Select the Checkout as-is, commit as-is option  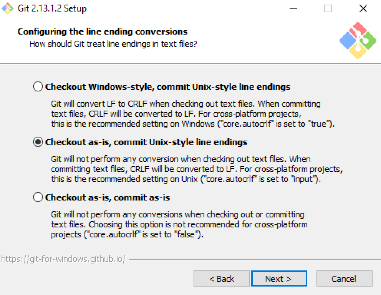coord(38,197)
